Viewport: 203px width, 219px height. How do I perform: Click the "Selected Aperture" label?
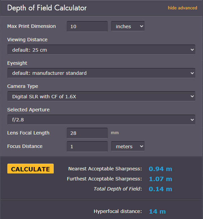pyautogui.click(x=29, y=110)
